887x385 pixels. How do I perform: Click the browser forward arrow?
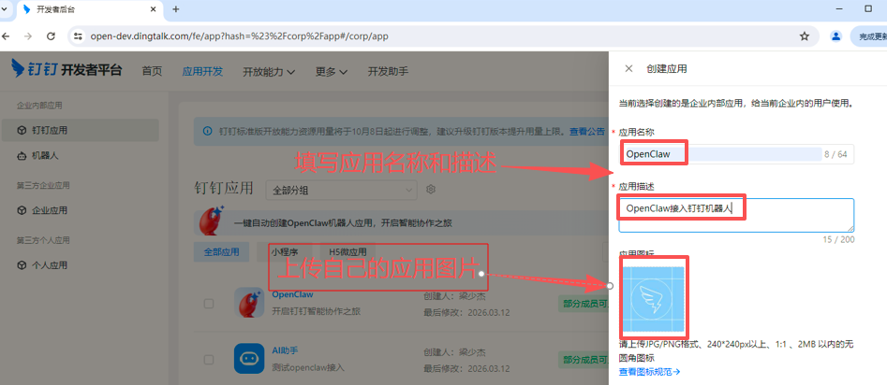[28, 36]
